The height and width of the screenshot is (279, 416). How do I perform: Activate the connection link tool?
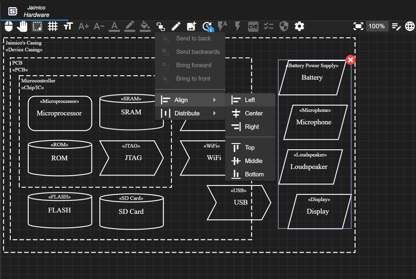161,26
